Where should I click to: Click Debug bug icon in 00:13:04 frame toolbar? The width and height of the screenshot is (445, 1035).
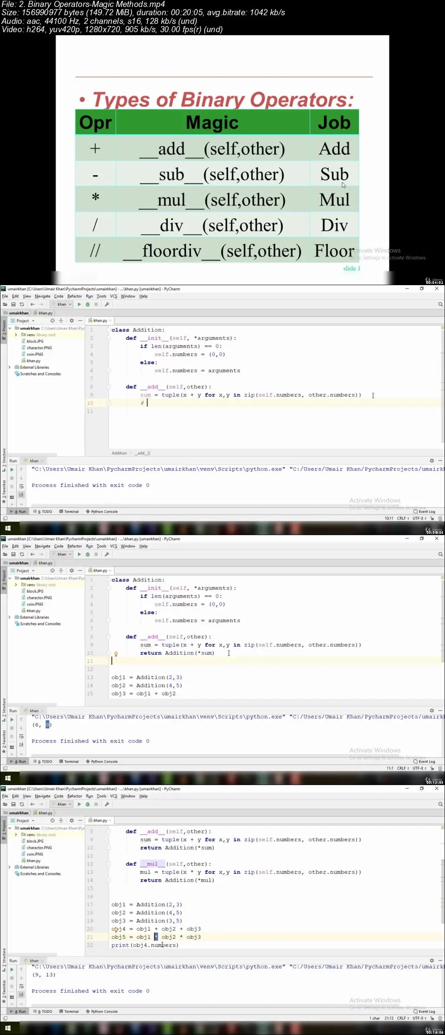(88, 554)
